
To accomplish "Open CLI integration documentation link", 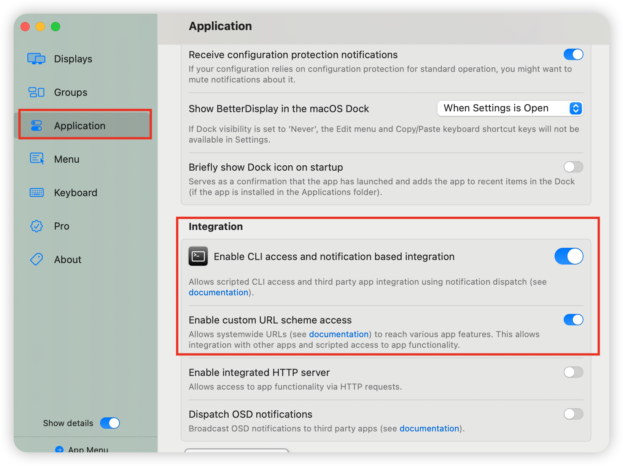I will point(218,292).
